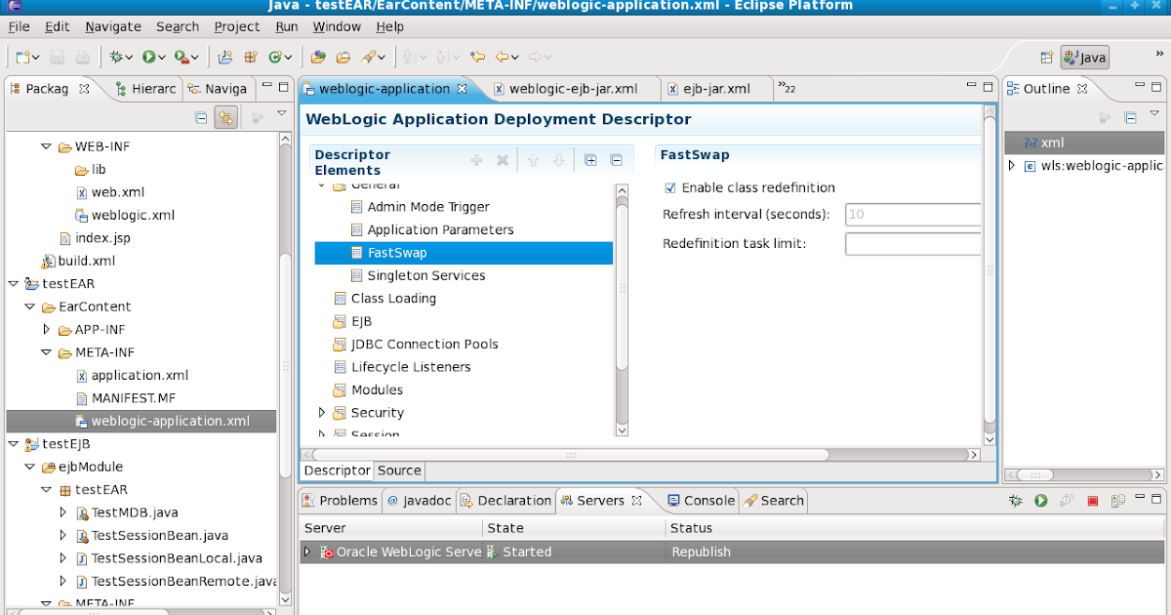
Task: Expand the Security descriptor node
Action: [322, 412]
